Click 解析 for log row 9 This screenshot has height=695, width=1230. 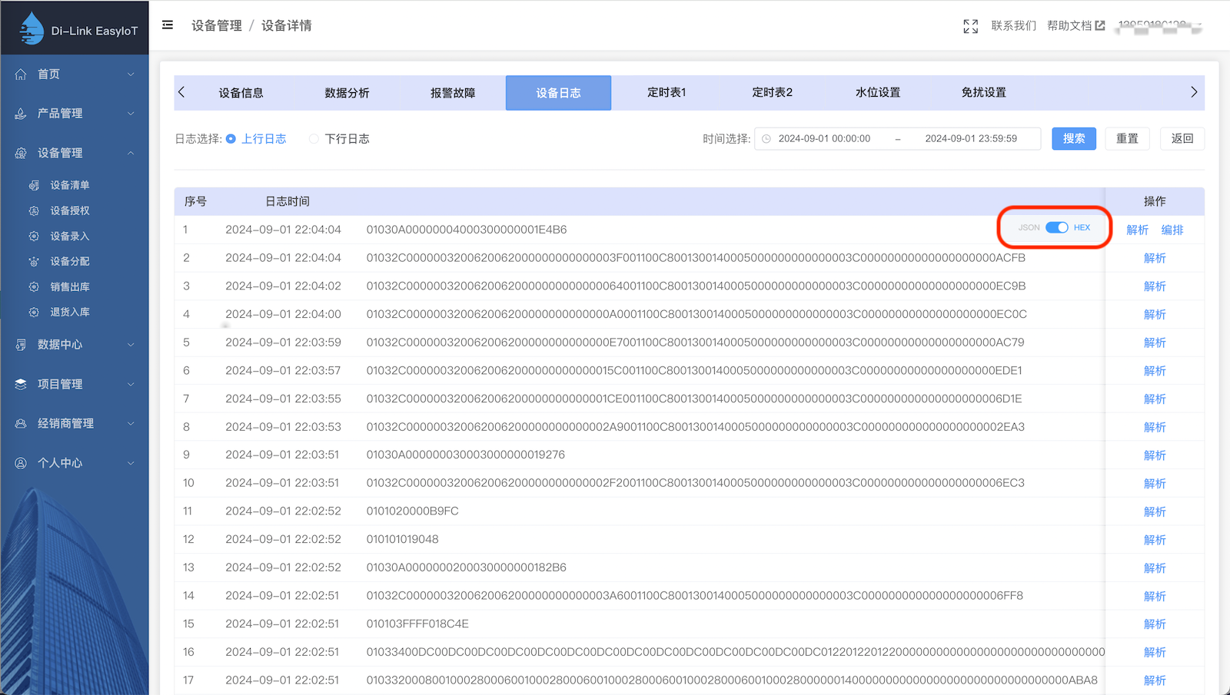click(x=1155, y=455)
